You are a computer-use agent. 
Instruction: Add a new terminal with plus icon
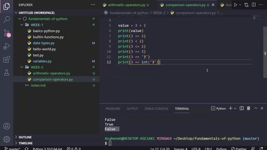(x=230, y=108)
